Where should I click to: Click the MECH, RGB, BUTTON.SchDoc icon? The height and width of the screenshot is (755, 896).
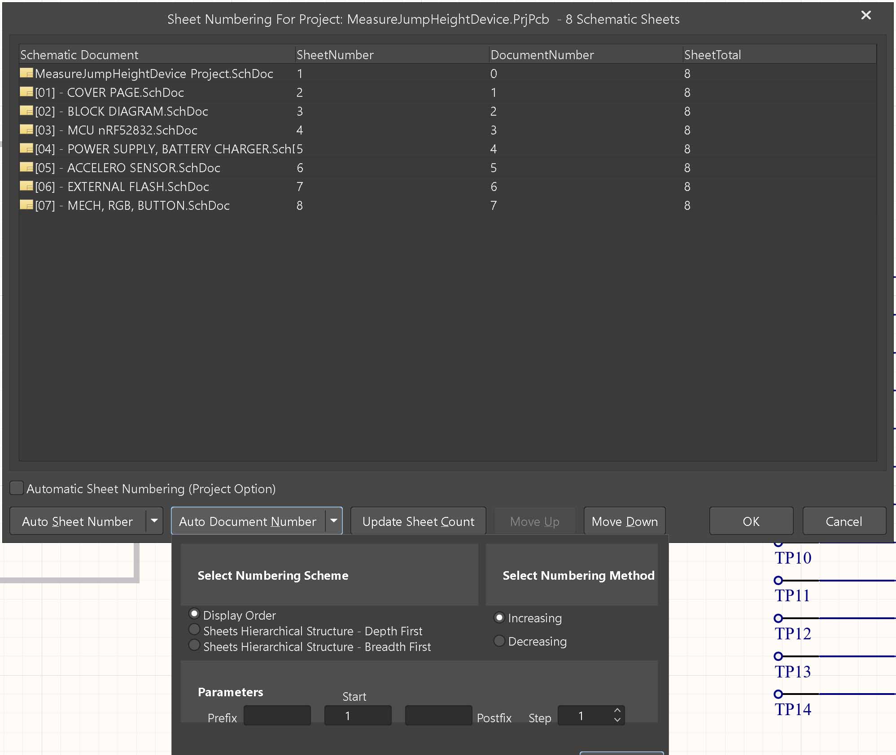pyautogui.click(x=26, y=205)
